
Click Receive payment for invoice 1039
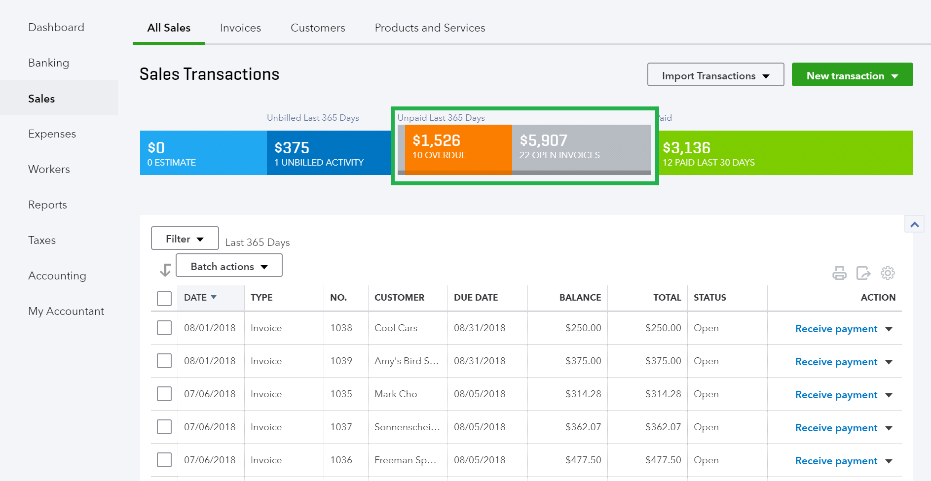[x=836, y=362]
